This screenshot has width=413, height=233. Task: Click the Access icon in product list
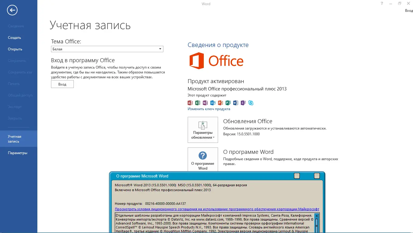(190, 103)
